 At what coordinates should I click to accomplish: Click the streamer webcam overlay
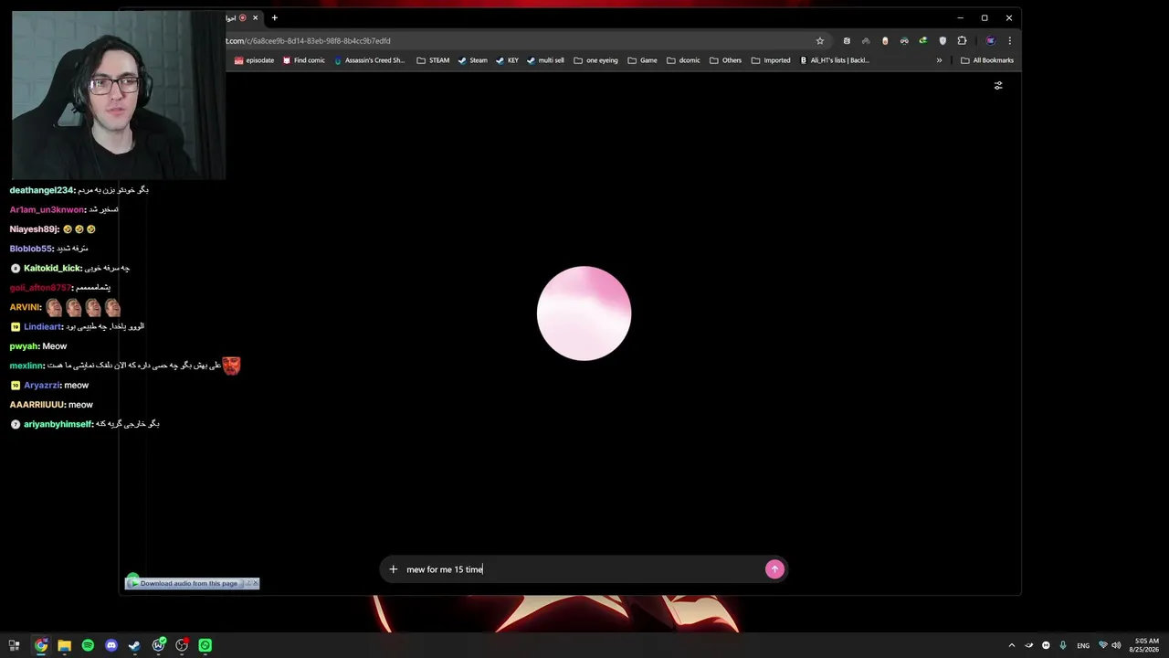point(119,95)
